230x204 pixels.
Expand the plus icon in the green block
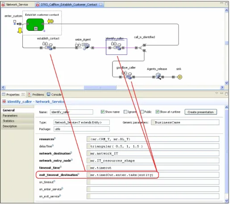(36, 28)
